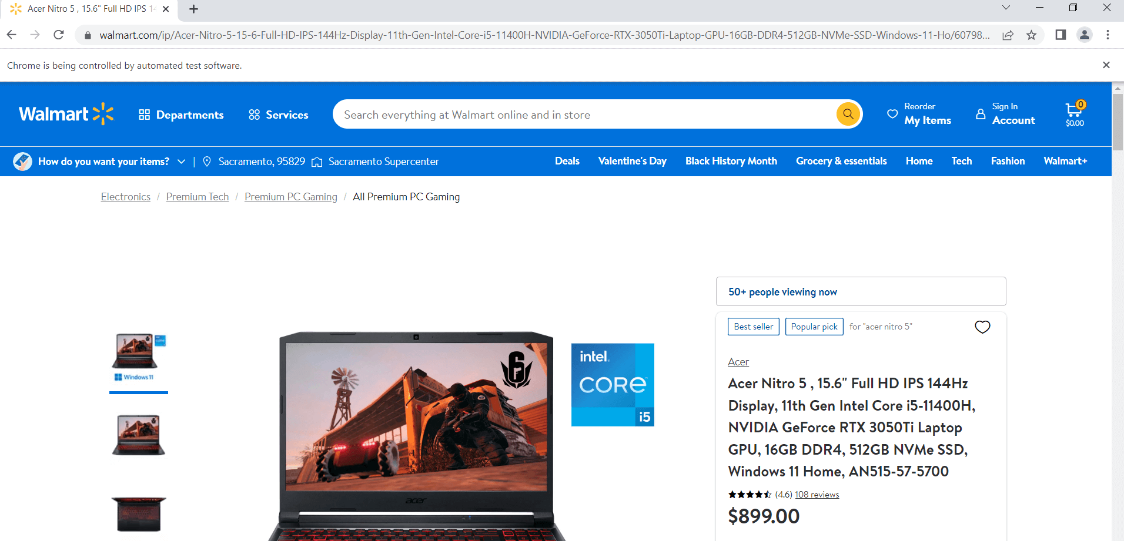The image size is (1124, 541).
Task: Click the address bar URL
Action: tap(544, 35)
